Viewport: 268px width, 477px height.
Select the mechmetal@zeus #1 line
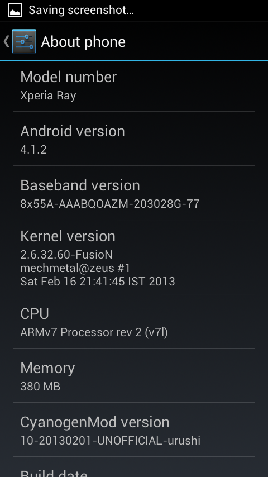point(75,268)
